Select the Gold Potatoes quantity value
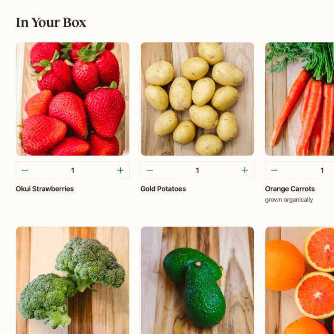334x334 pixels. coord(197,170)
